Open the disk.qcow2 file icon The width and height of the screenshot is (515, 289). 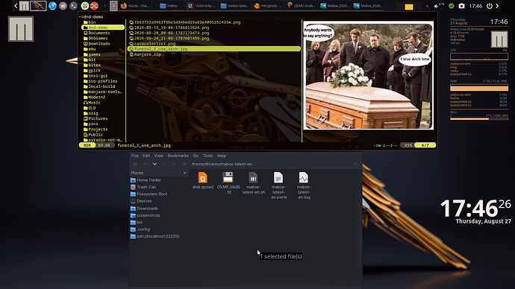click(x=203, y=178)
